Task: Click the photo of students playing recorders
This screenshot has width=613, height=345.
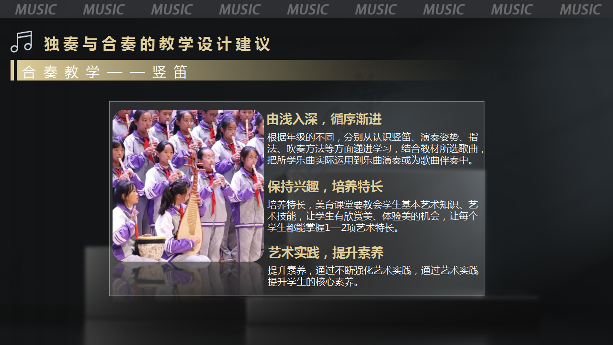Action: click(188, 185)
